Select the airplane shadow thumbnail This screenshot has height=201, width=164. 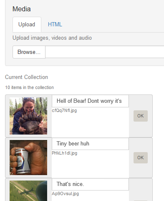[28, 191]
